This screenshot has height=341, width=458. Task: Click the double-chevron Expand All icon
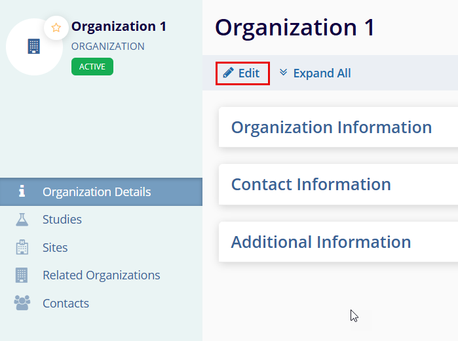click(x=283, y=73)
